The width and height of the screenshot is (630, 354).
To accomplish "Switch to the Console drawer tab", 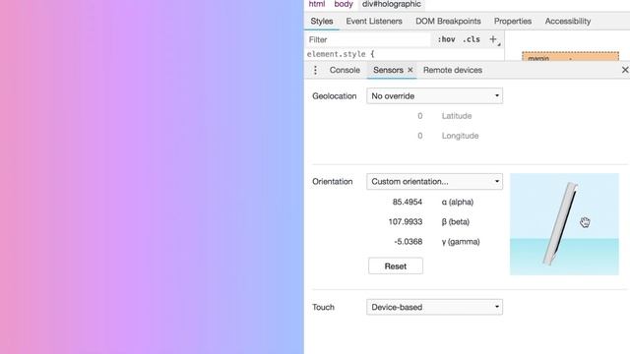I will (x=345, y=70).
